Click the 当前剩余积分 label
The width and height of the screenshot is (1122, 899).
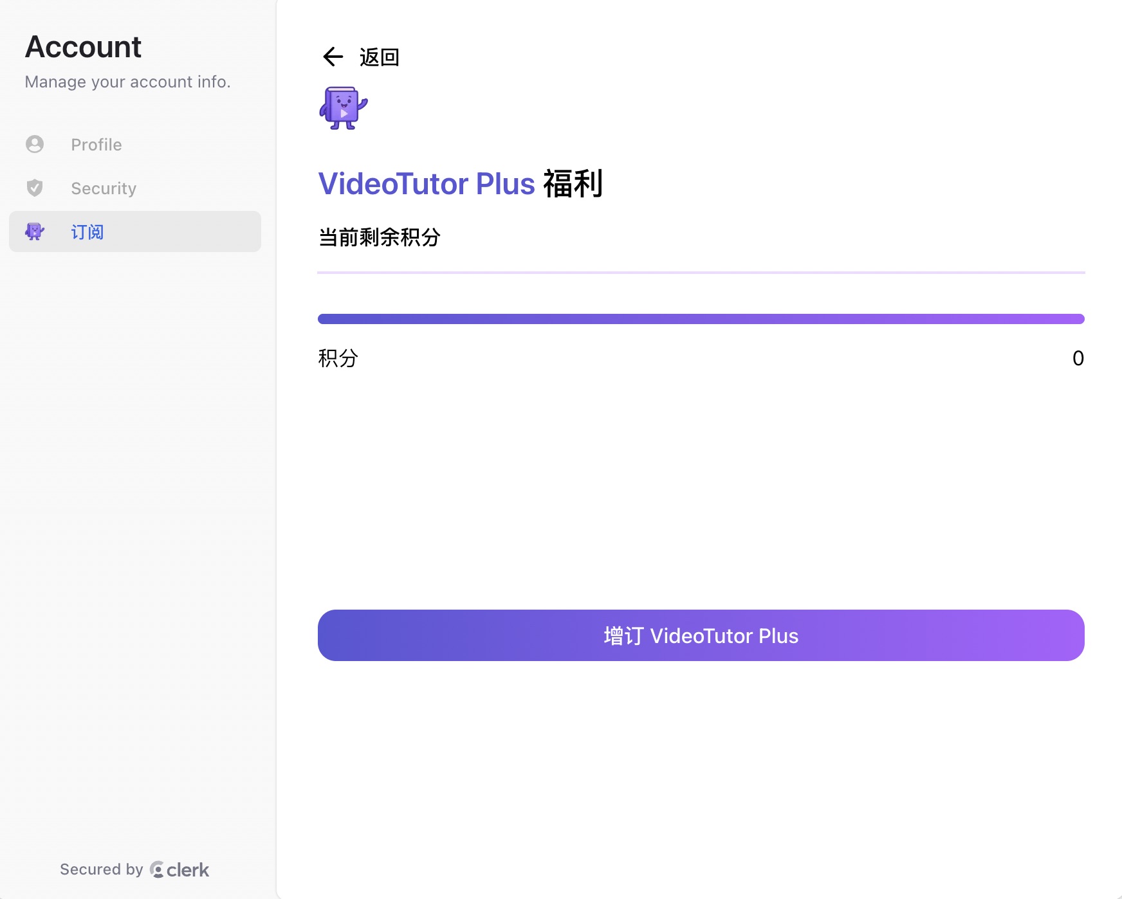(380, 237)
